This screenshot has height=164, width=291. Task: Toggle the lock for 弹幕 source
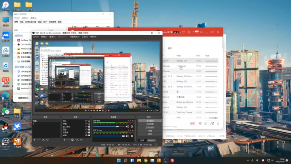[x=89, y=124]
